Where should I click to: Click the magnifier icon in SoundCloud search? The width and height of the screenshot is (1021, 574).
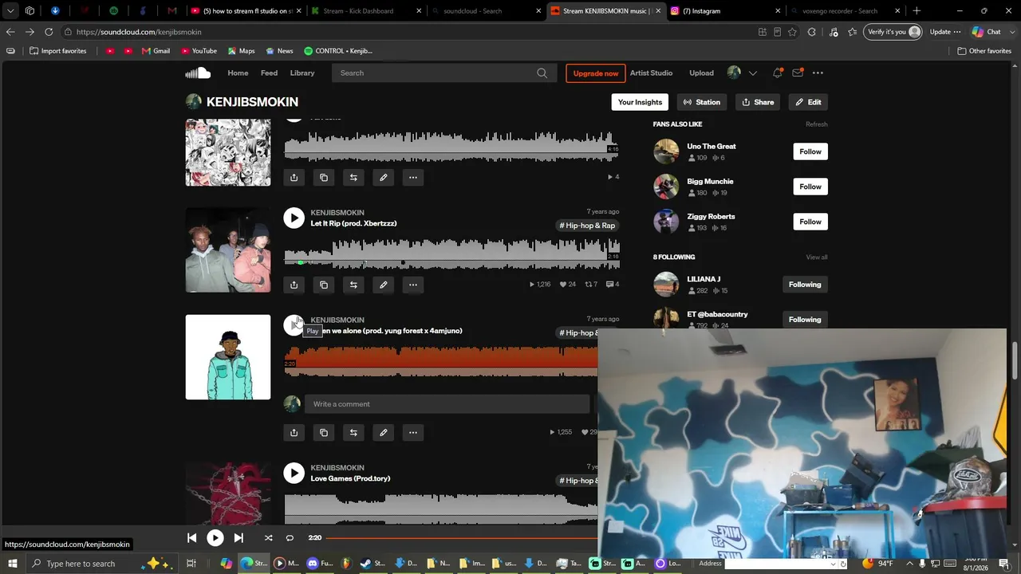click(542, 73)
